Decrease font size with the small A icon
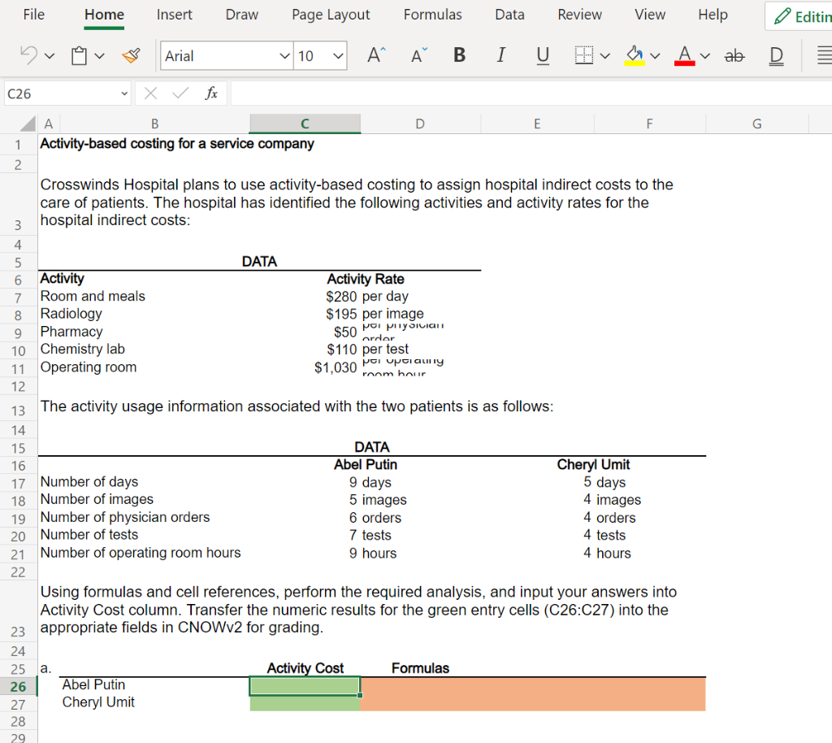This screenshot has height=743, width=832. point(417,55)
